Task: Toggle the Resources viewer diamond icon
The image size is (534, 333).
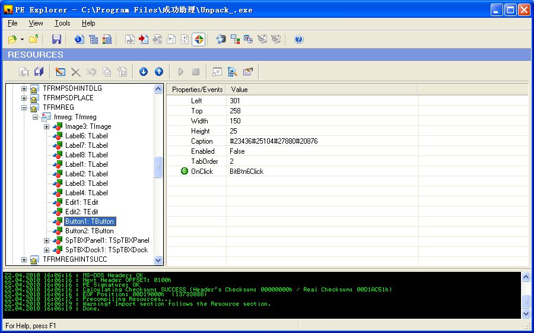Action: [x=199, y=40]
